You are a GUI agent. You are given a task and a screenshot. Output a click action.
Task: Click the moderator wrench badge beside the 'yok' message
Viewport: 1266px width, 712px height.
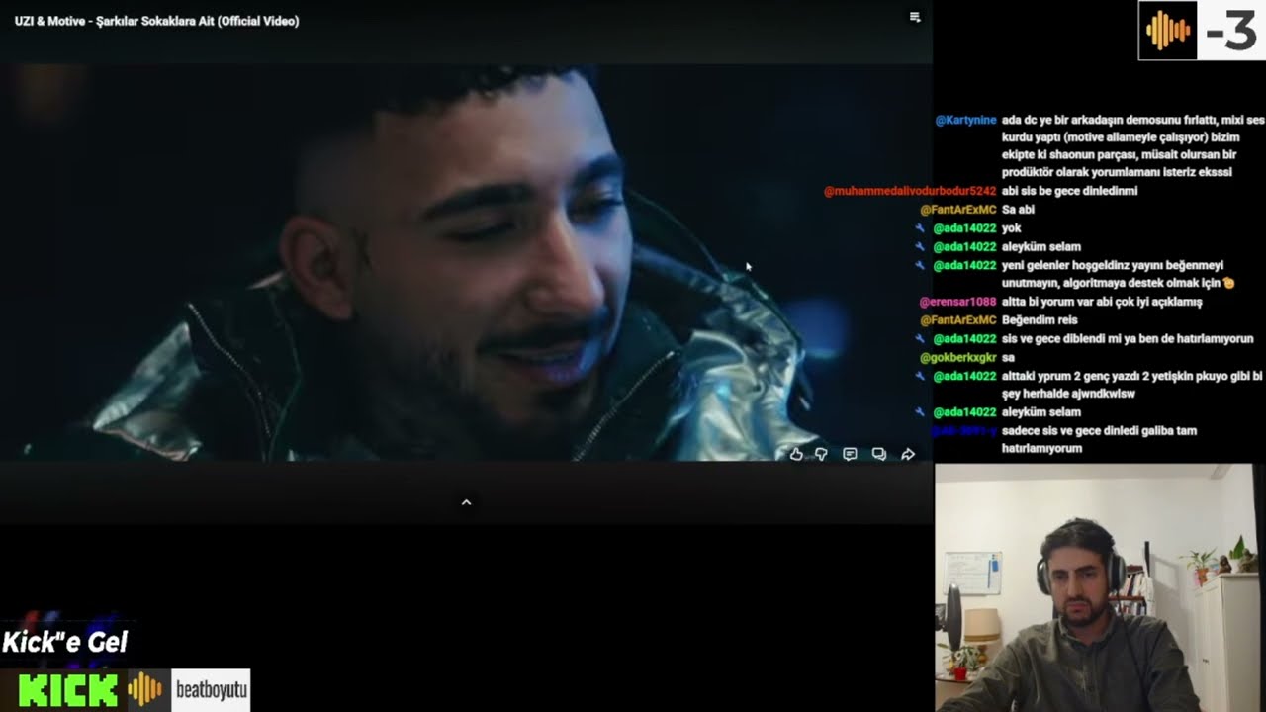(x=920, y=228)
